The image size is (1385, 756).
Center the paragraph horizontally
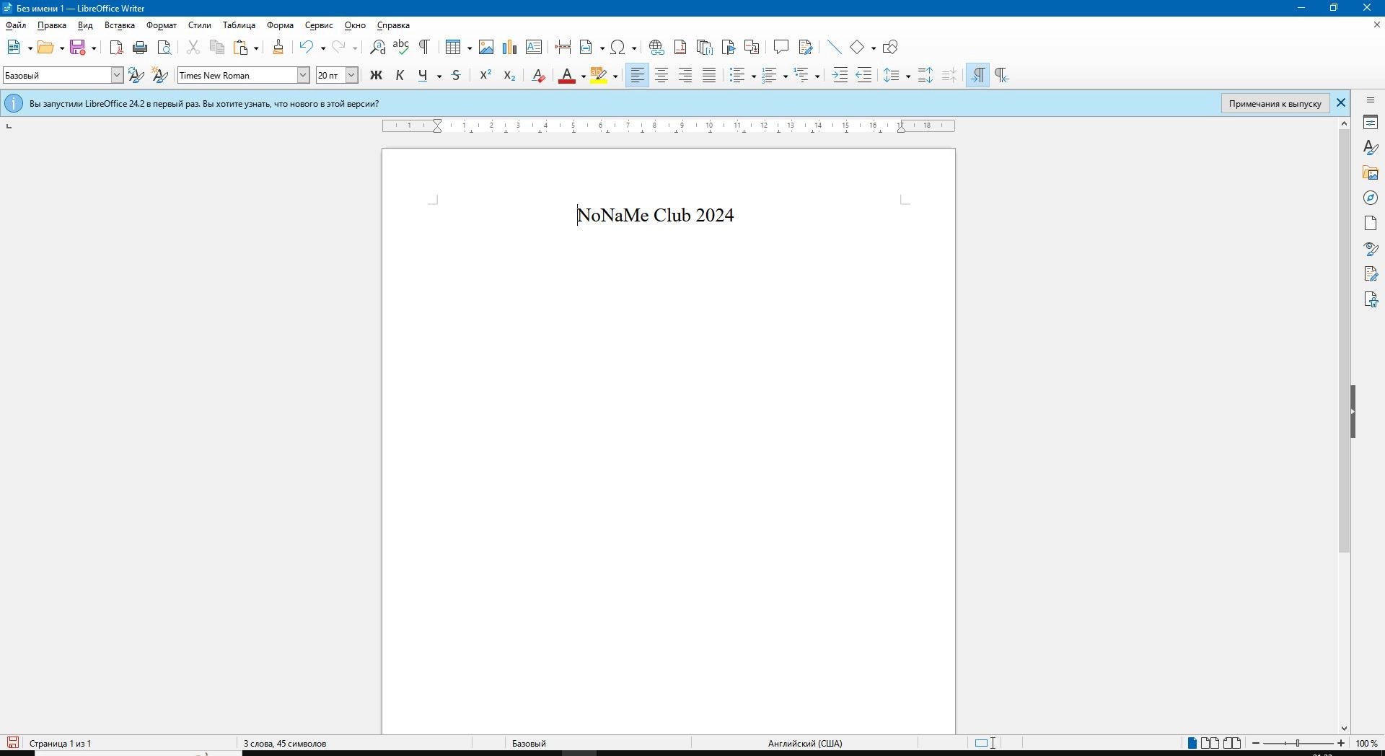click(661, 76)
